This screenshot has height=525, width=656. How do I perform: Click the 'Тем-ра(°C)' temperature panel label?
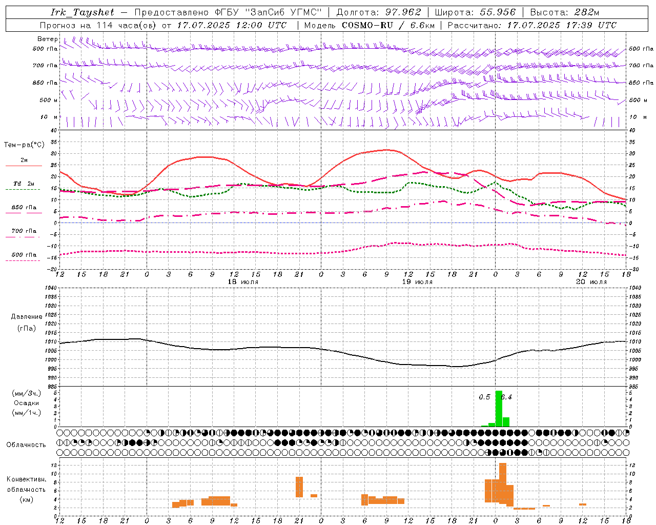24,145
